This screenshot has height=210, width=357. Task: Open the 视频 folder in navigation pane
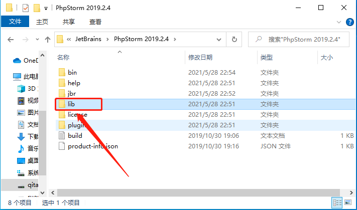tap(28, 100)
